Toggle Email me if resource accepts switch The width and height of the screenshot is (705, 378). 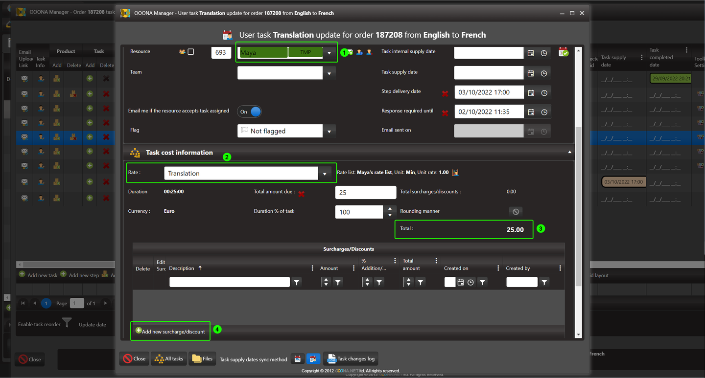[250, 111]
